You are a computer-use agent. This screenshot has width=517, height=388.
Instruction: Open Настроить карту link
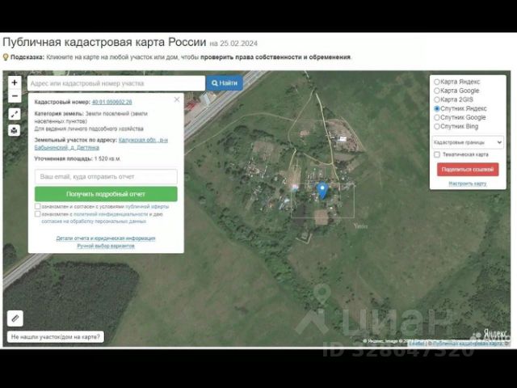(x=468, y=183)
